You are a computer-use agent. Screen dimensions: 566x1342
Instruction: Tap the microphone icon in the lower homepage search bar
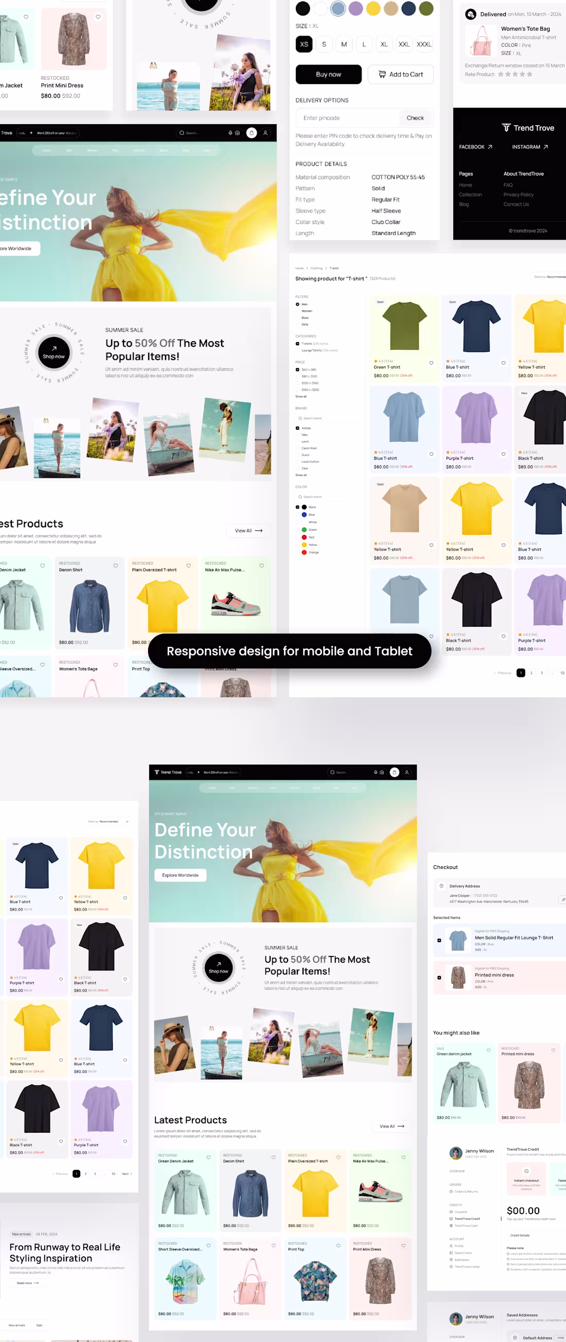[376, 772]
